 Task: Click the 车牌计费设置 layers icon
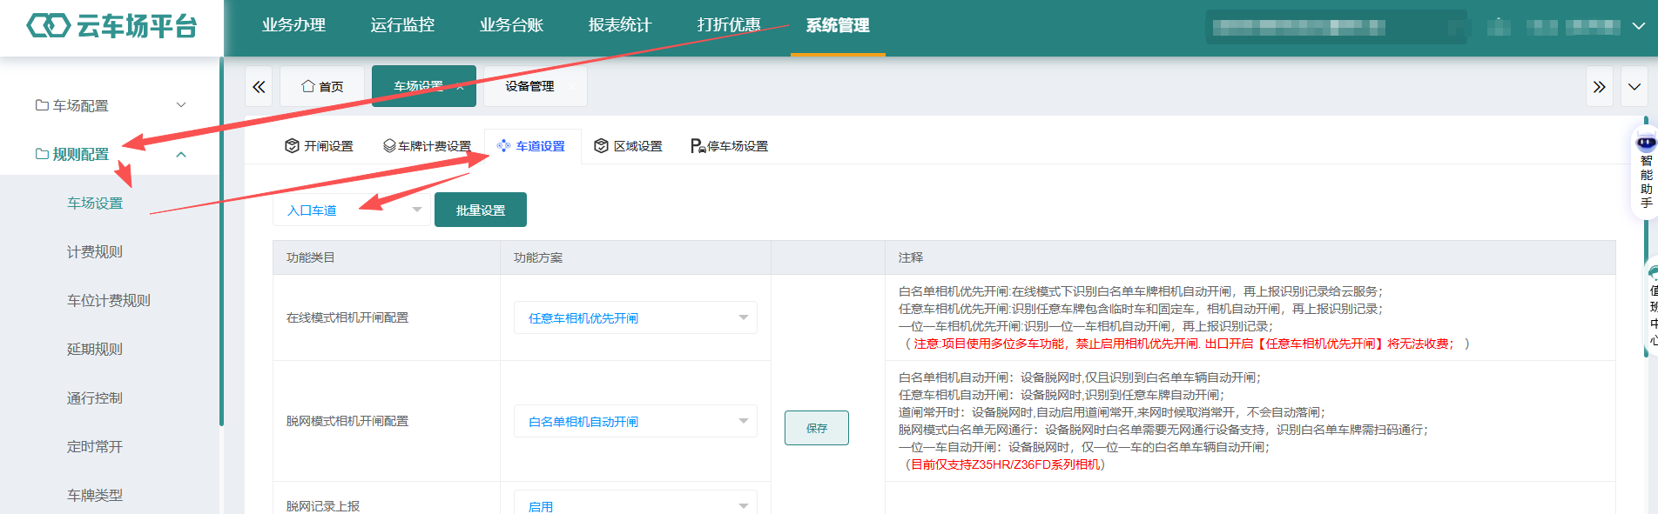click(x=389, y=146)
